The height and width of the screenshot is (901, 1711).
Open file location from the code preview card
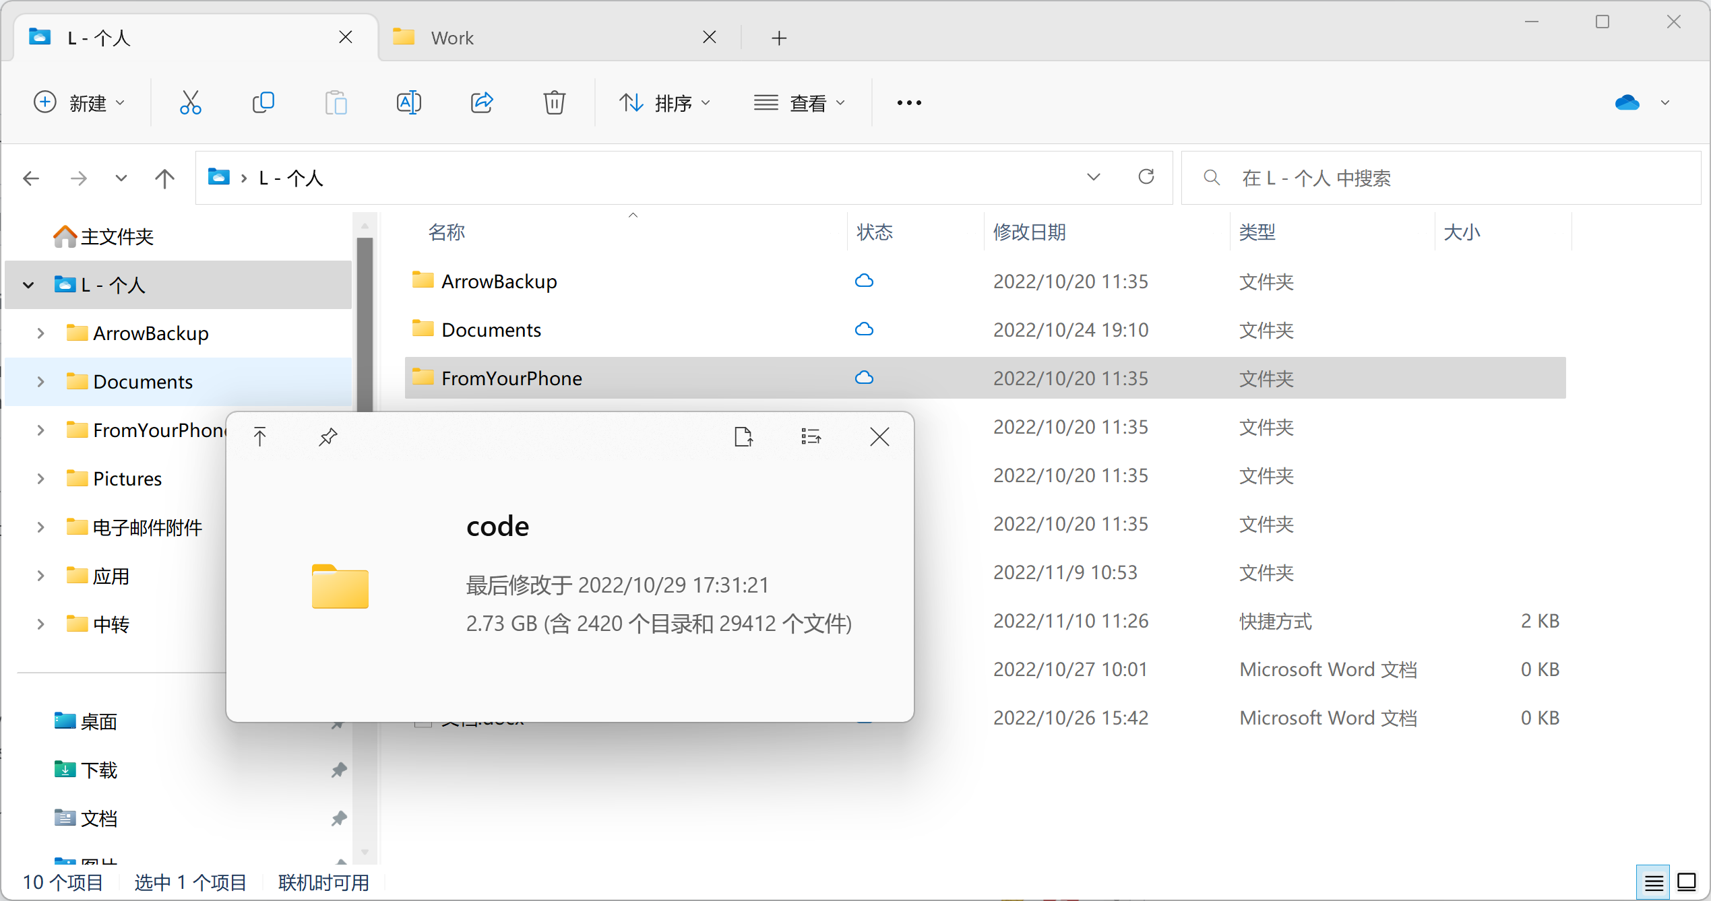(x=744, y=436)
